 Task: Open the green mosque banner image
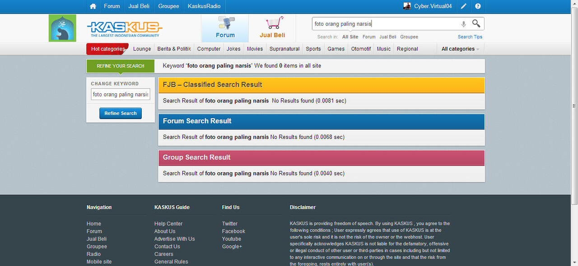click(x=62, y=28)
